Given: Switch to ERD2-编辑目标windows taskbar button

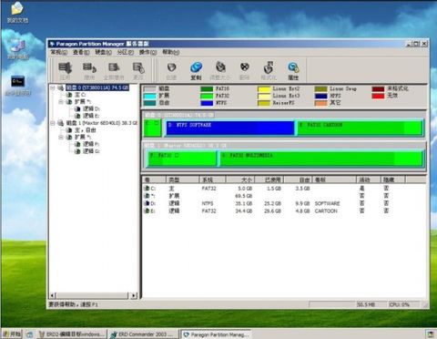Looking at the screenshot, I should 72,334.
